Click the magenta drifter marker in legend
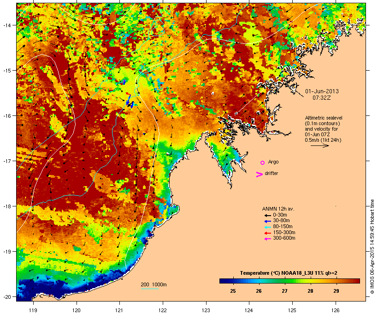 coord(259,175)
